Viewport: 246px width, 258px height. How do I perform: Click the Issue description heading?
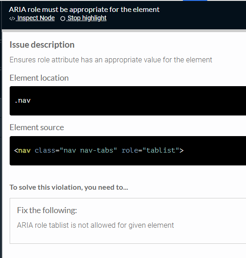tap(42, 45)
